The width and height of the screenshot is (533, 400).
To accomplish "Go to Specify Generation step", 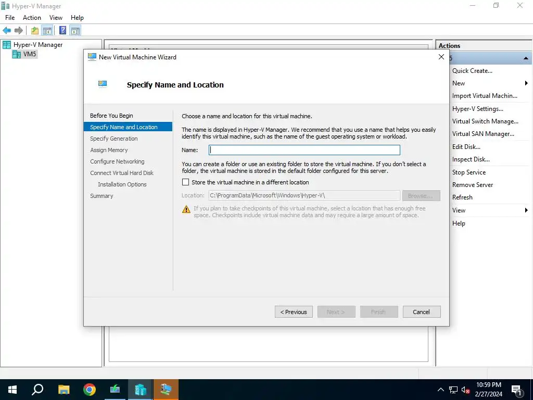I will [x=114, y=139].
